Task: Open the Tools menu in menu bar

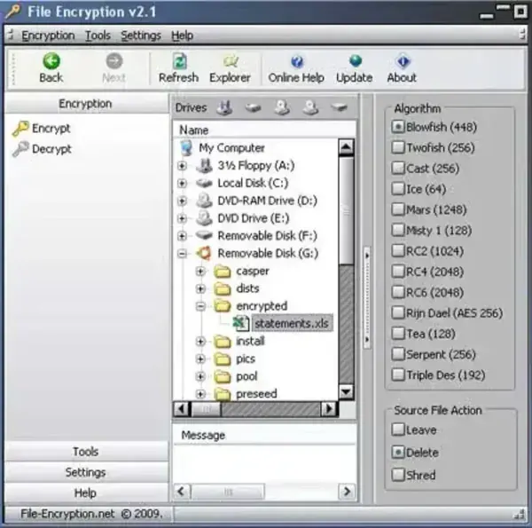Action: pos(98,35)
